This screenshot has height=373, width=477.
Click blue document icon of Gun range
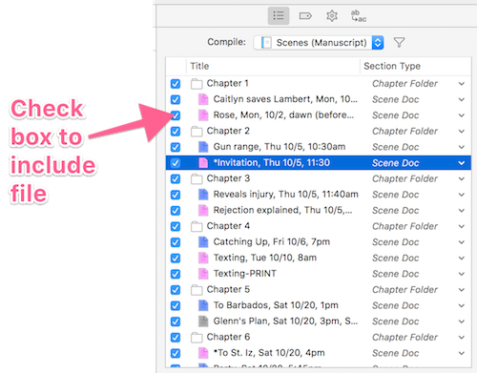point(203,147)
